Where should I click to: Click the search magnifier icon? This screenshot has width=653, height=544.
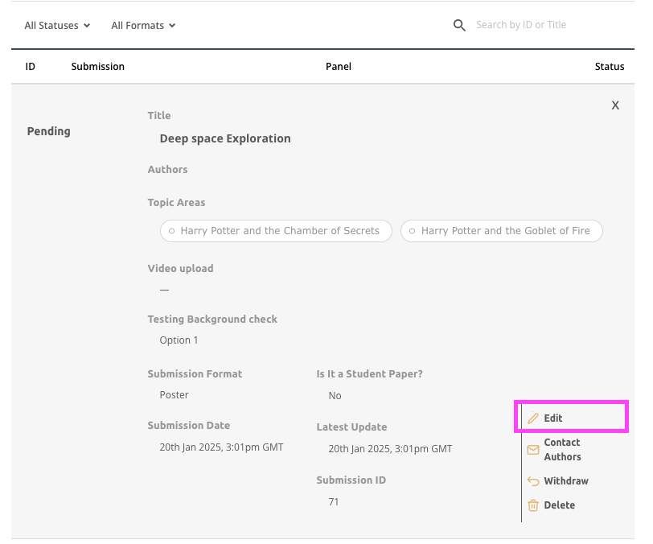pos(459,26)
